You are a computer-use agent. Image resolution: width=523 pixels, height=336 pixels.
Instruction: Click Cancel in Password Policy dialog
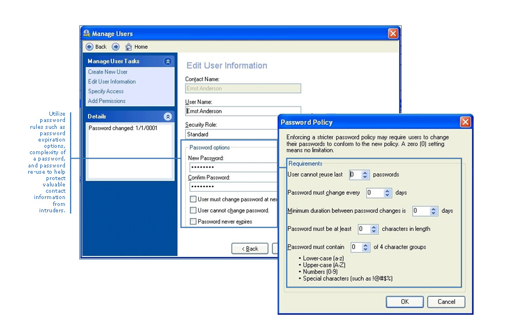(x=447, y=302)
